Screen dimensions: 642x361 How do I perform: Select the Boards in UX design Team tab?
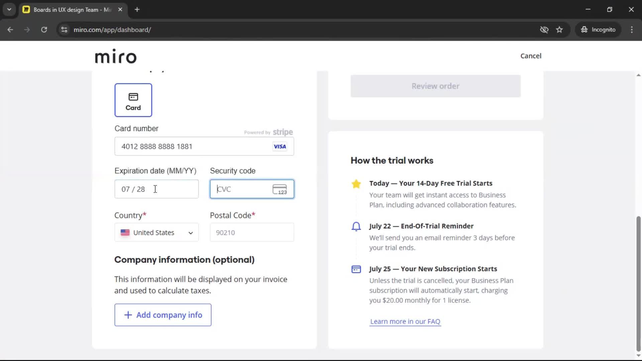click(73, 10)
